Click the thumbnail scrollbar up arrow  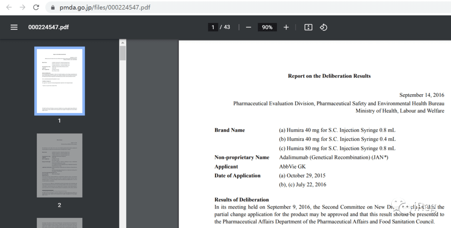(123, 43)
